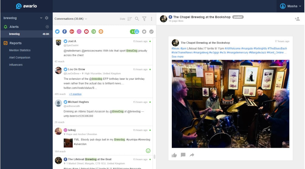
Task: Open Lou On Brew mention
Action: 103,82
